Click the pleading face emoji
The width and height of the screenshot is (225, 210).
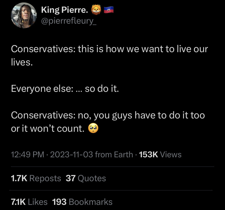click(x=93, y=128)
